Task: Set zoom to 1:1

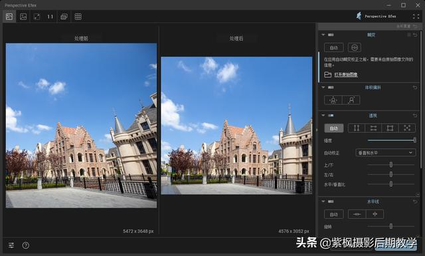Action: [x=50, y=17]
